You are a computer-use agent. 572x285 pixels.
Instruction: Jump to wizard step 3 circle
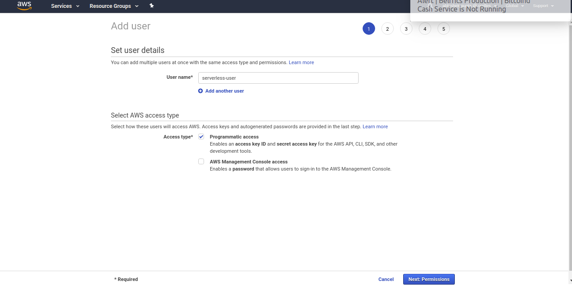[x=406, y=29]
